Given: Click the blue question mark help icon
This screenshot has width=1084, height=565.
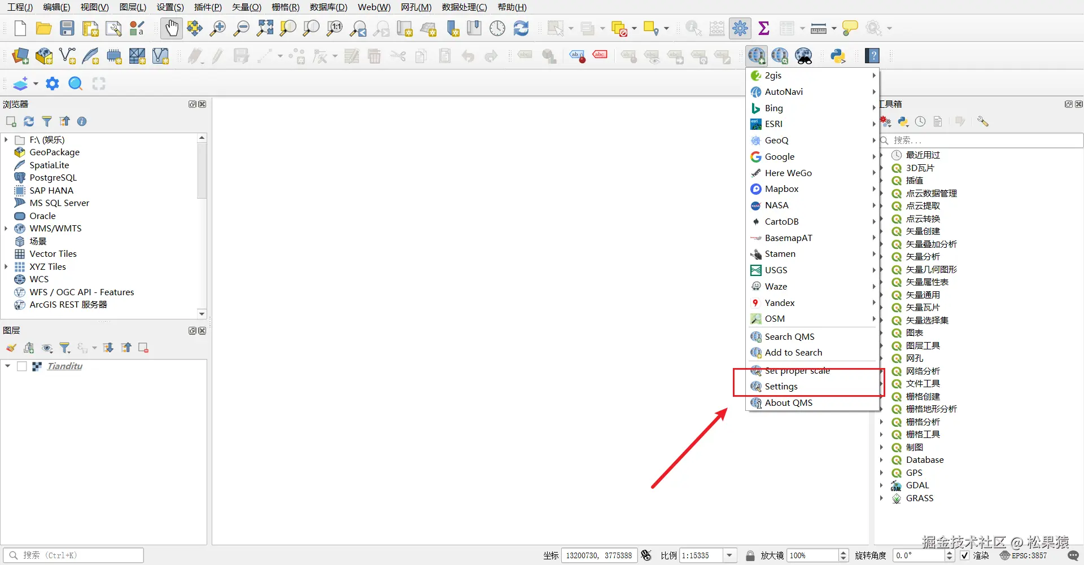Looking at the screenshot, I should 873,56.
